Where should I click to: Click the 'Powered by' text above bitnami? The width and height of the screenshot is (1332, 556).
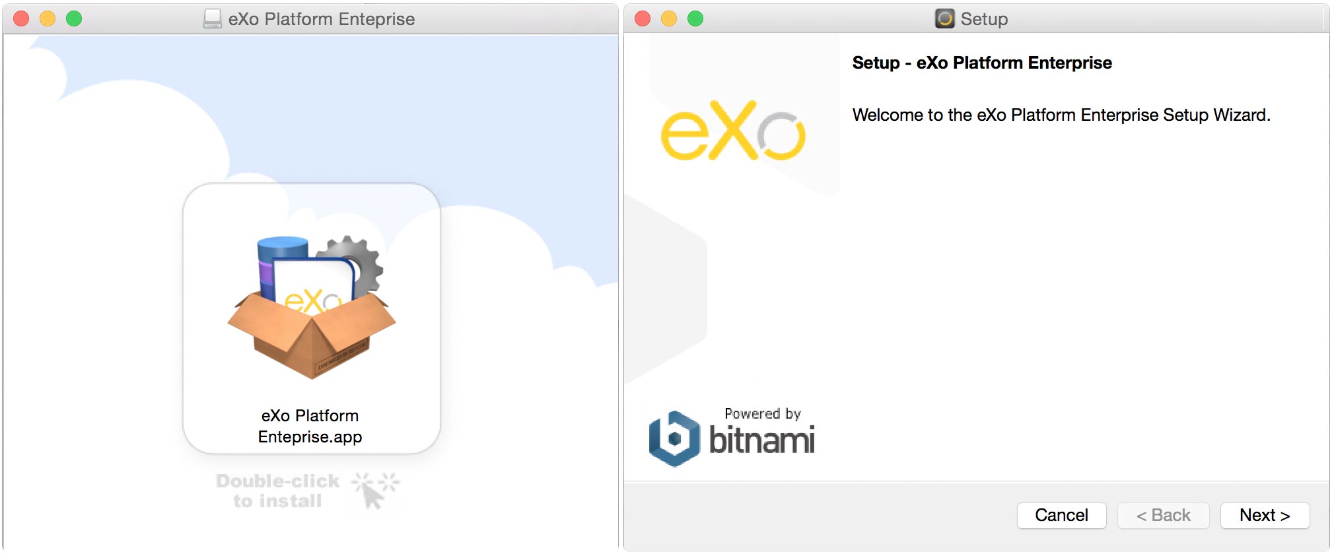pyautogui.click(x=763, y=414)
